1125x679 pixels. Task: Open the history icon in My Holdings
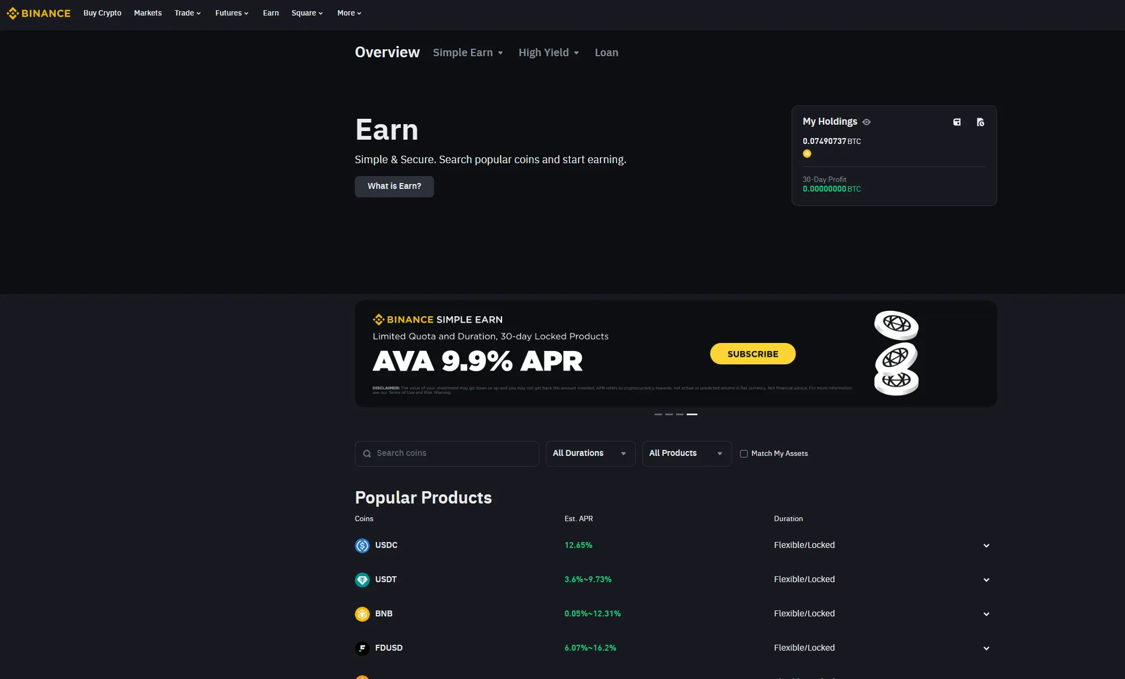click(x=980, y=122)
